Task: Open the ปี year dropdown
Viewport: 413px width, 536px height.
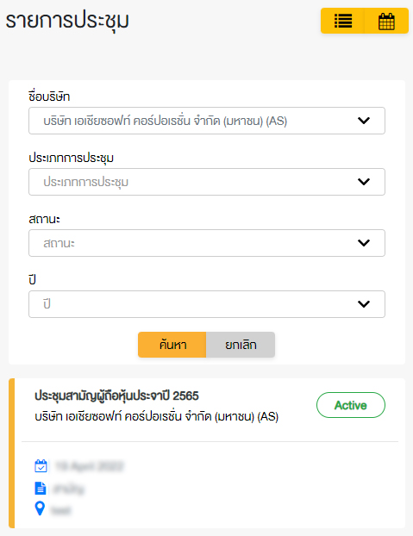Action: tap(207, 304)
